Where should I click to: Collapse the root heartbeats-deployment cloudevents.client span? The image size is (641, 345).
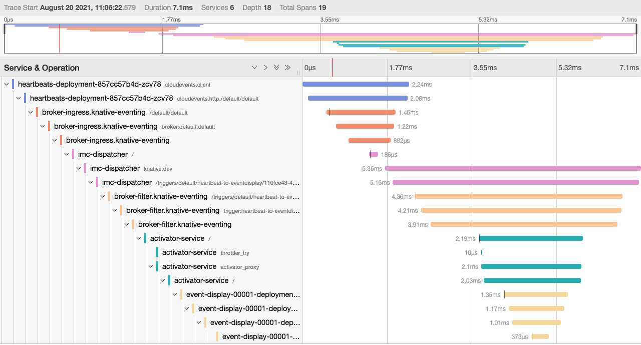7,84
